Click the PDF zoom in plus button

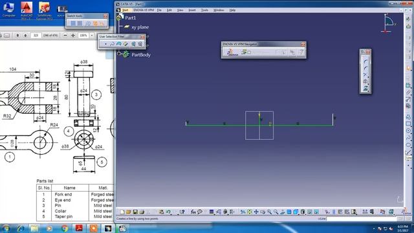coord(73,36)
